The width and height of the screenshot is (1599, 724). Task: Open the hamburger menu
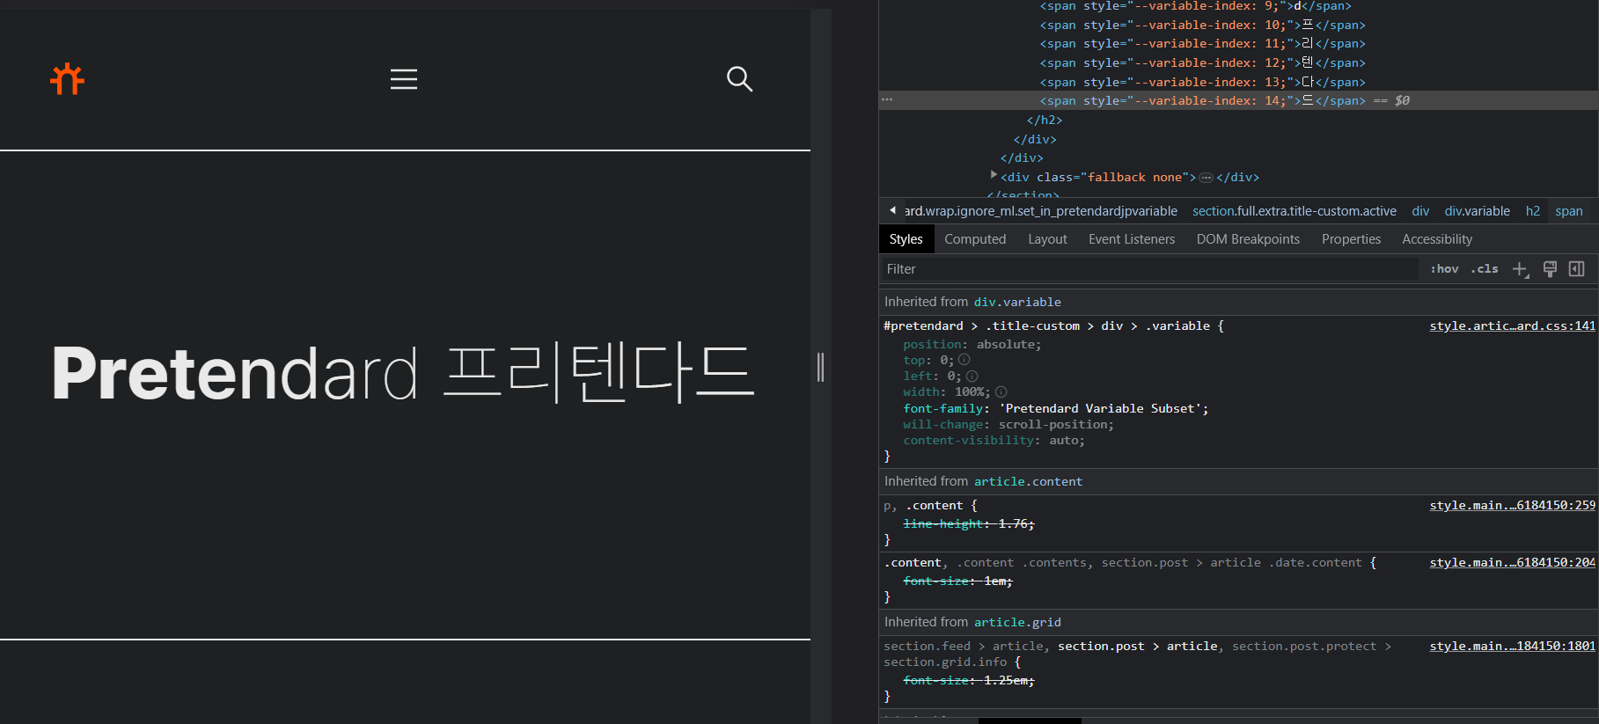(x=404, y=79)
